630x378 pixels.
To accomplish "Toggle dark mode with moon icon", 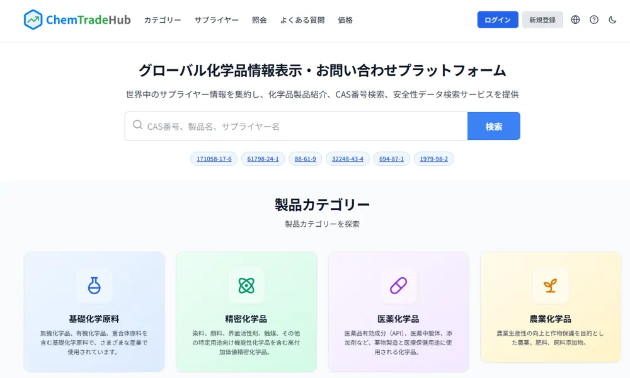I will pyautogui.click(x=612, y=20).
